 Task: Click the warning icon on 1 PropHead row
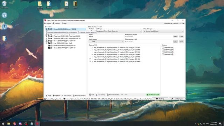tap(47, 38)
